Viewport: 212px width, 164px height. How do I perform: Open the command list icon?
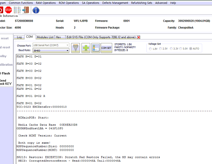point(96,48)
